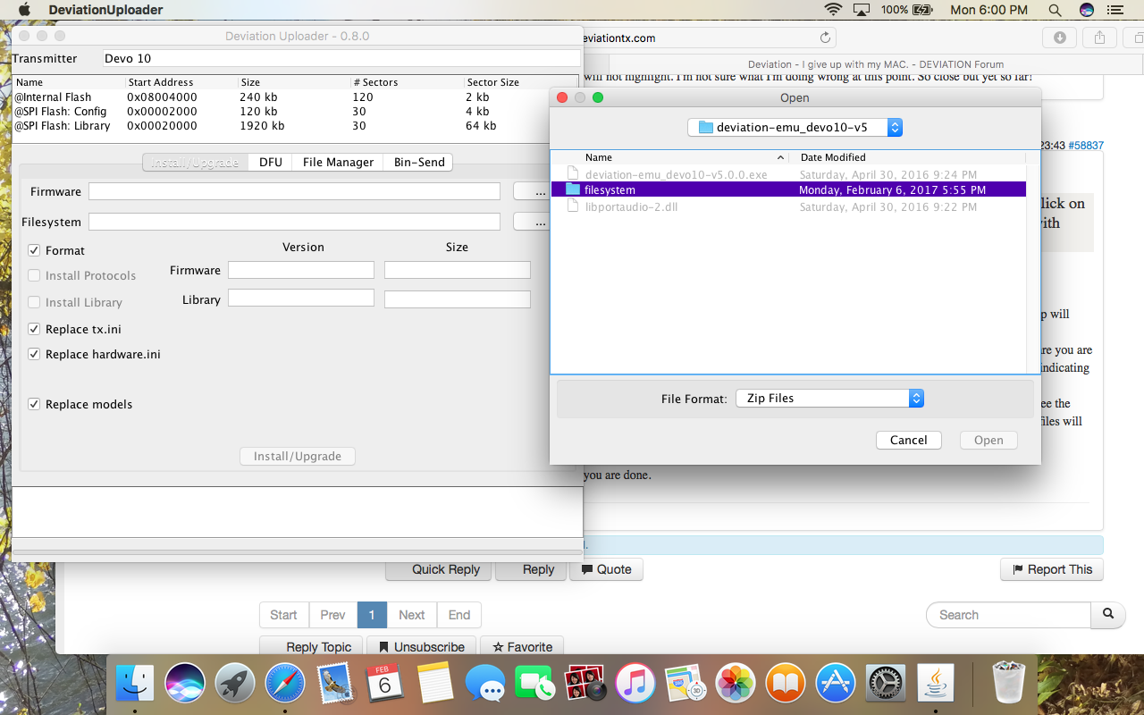Open the deviation-emu_devo10-v5 folder dropdown

795,127
